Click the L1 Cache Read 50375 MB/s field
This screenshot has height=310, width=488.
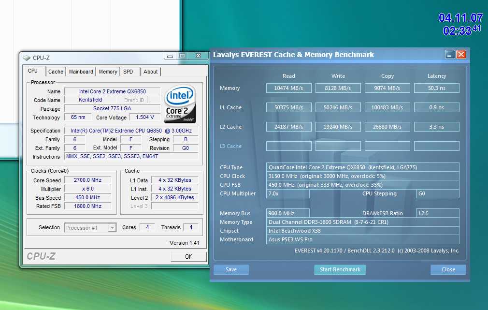(288, 107)
